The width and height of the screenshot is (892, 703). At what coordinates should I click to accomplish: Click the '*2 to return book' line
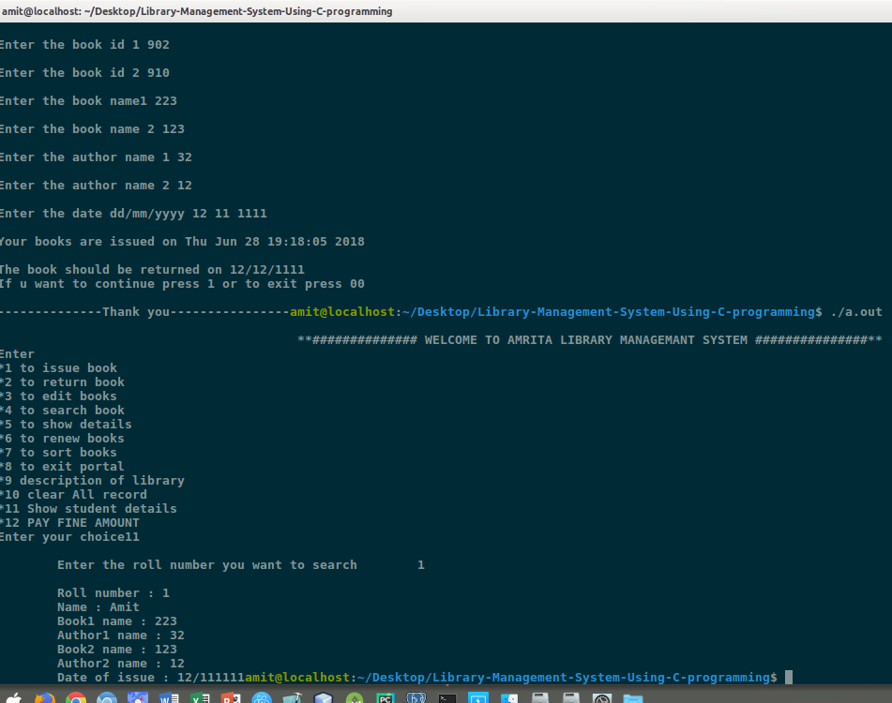point(63,382)
